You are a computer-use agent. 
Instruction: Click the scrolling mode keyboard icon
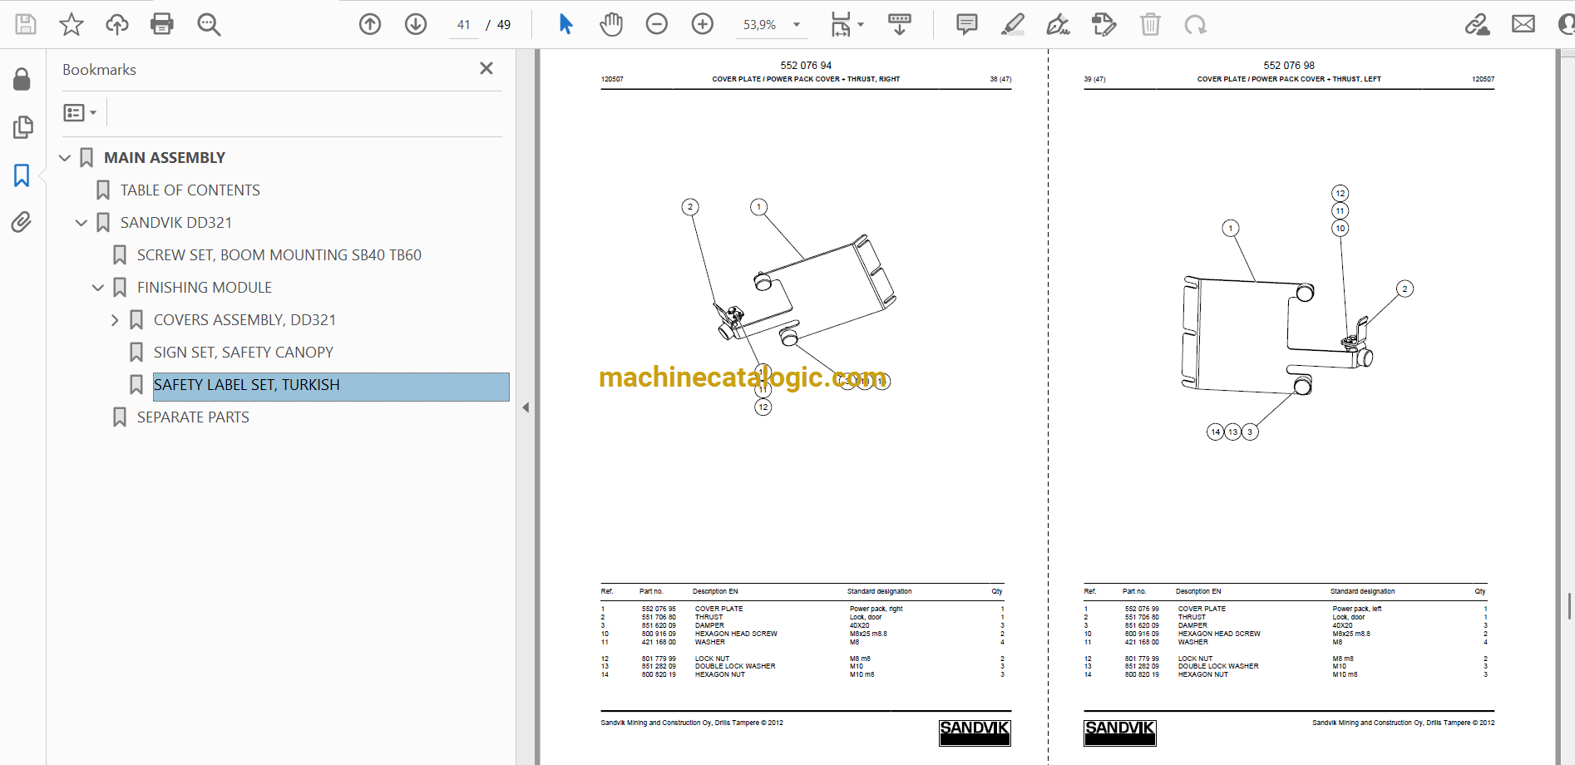900,24
